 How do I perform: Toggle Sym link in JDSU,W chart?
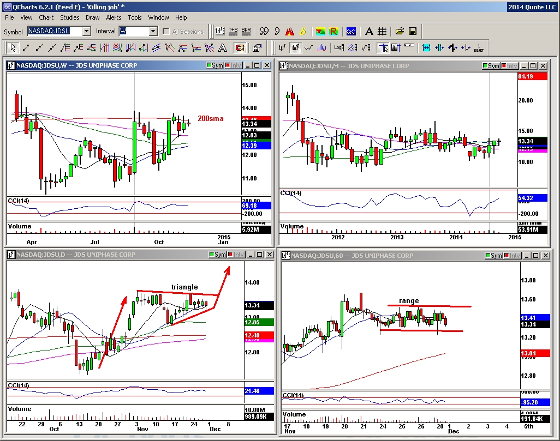[215, 65]
